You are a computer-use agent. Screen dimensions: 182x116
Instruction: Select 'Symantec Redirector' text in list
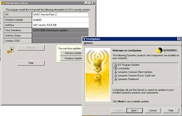pyautogui.click(x=128, y=79)
